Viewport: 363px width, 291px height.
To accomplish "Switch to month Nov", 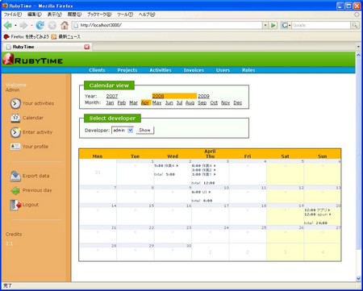I will (225, 102).
